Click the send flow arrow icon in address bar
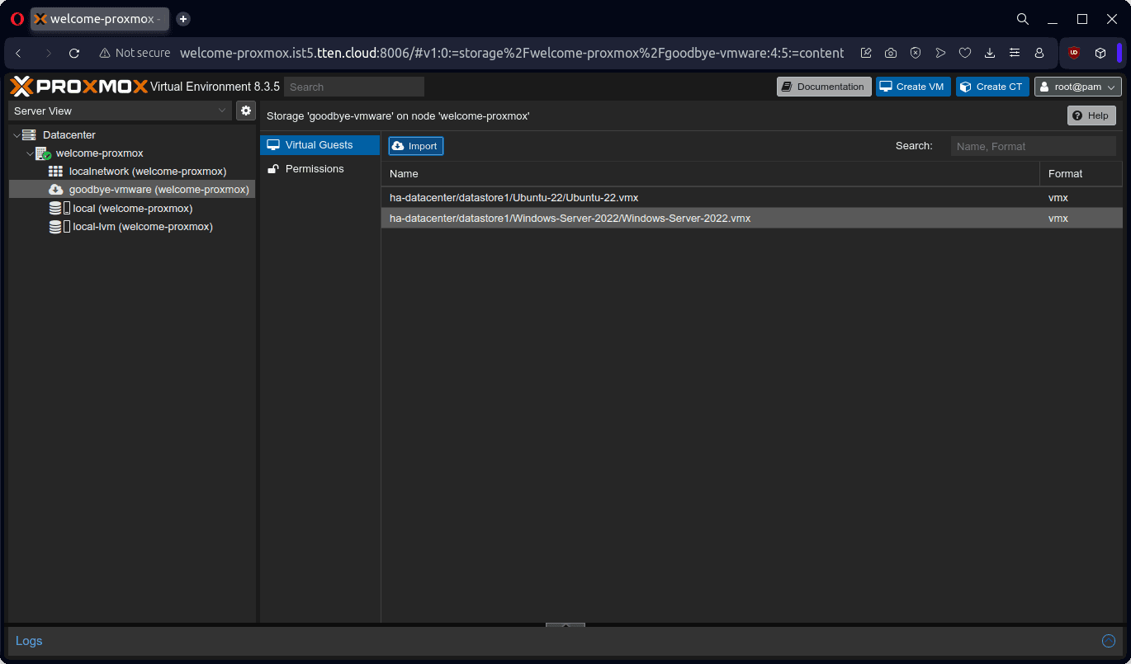Viewport: 1131px width, 664px height. 940,53
